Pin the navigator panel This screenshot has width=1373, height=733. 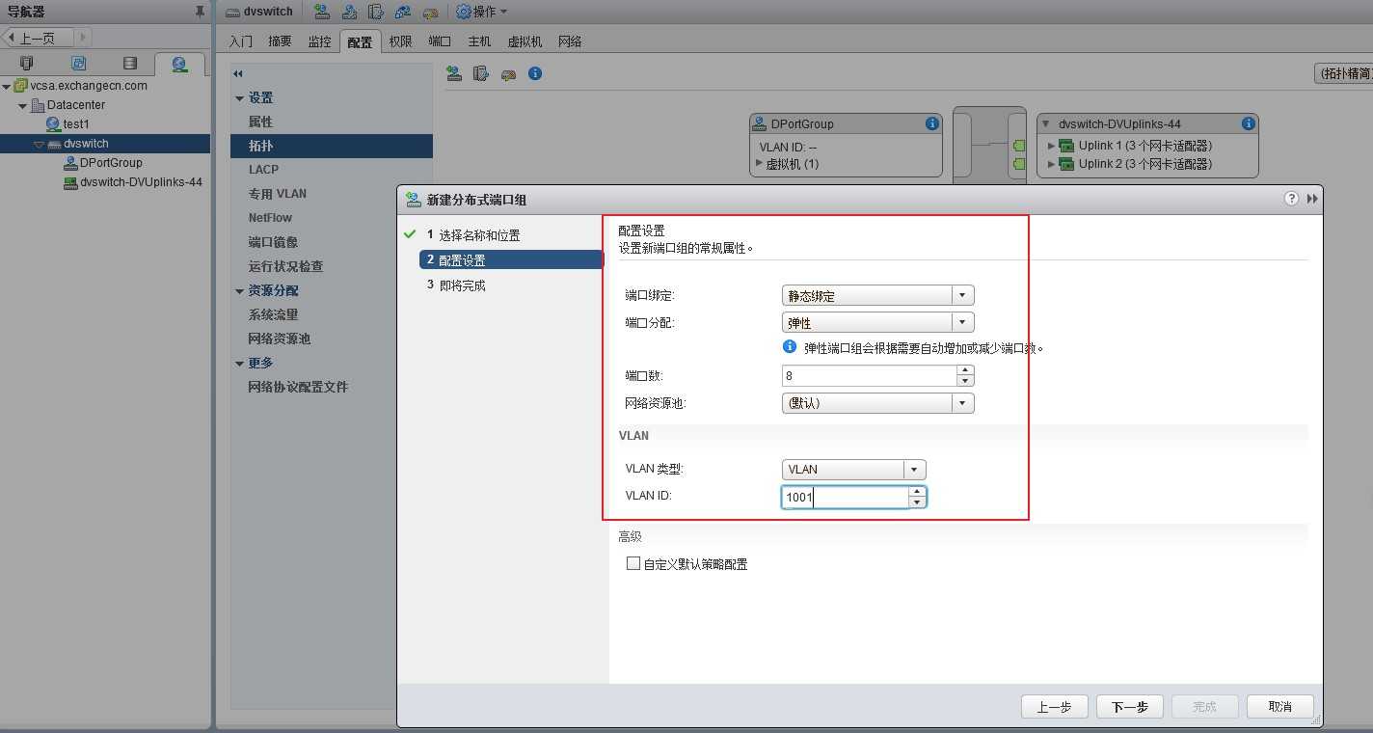(x=200, y=12)
